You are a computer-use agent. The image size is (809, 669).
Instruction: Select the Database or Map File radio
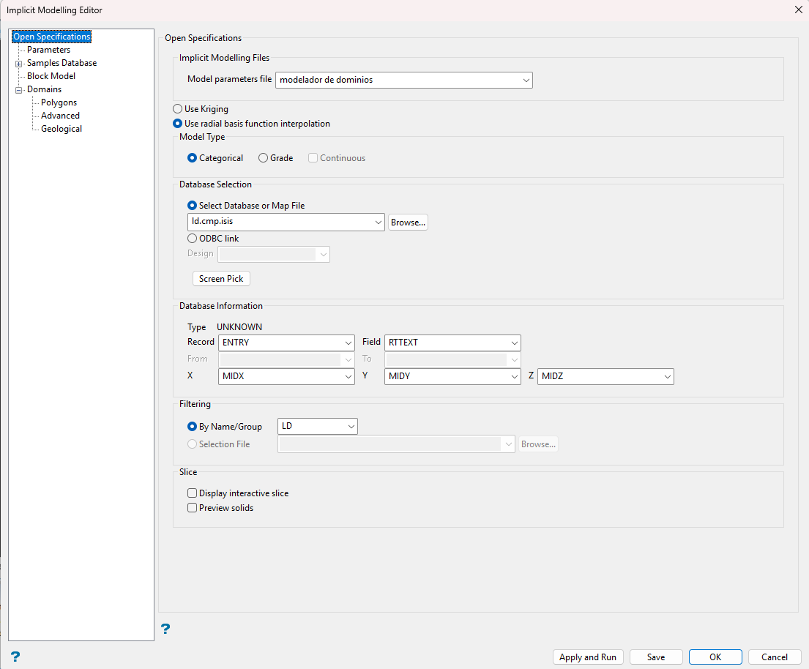tap(192, 205)
